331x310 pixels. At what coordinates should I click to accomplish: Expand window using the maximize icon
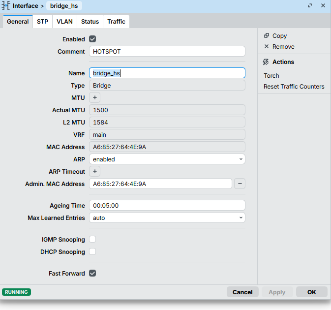310,5
